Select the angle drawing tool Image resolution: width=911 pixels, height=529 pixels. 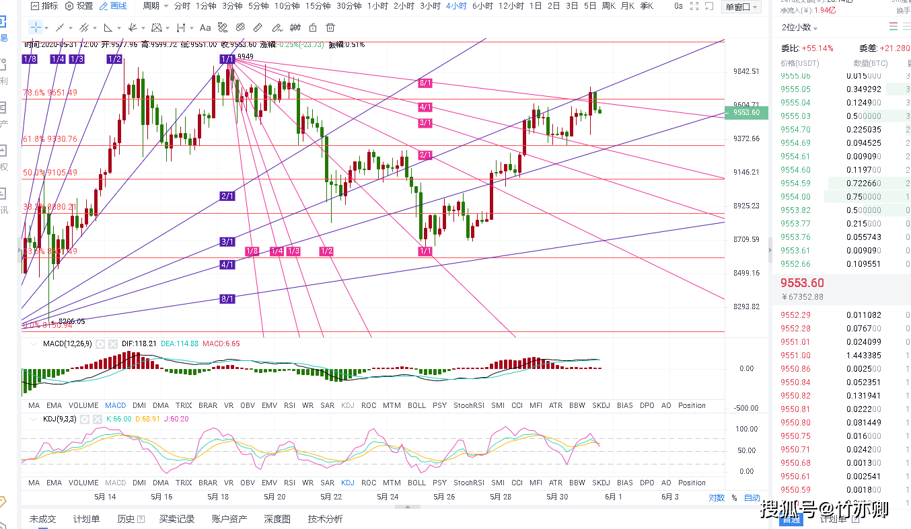point(108,28)
